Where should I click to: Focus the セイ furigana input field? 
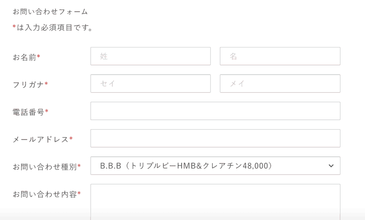[150, 84]
